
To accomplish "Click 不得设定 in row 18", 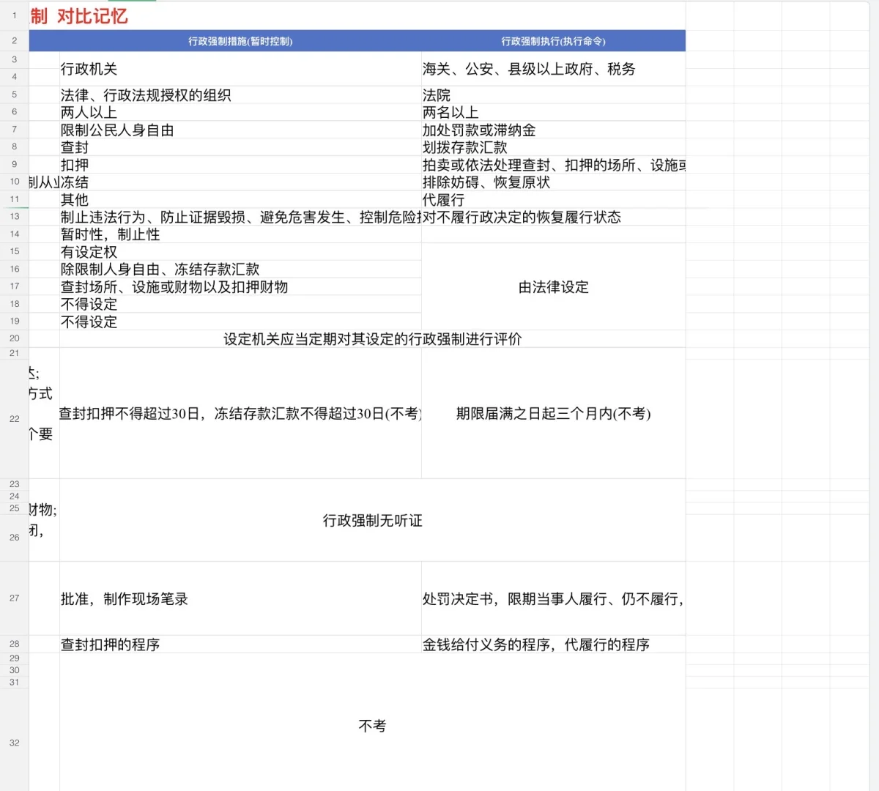I will (240, 304).
